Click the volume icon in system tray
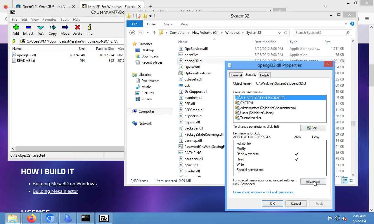 (344, 218)
